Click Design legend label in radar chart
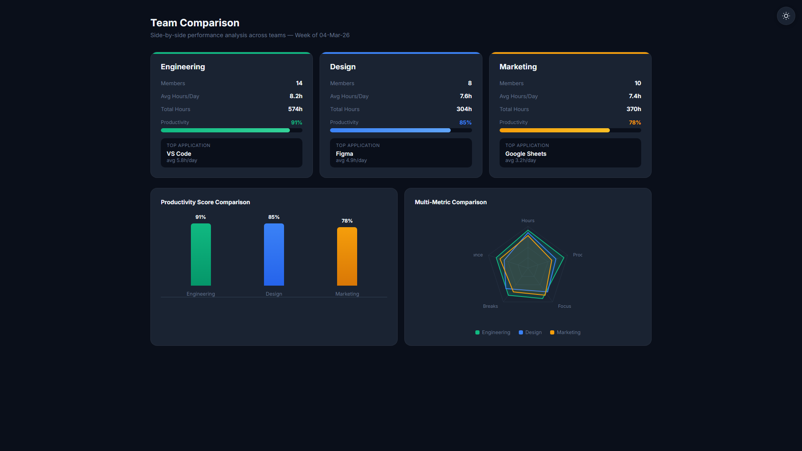 coord(533,332)
